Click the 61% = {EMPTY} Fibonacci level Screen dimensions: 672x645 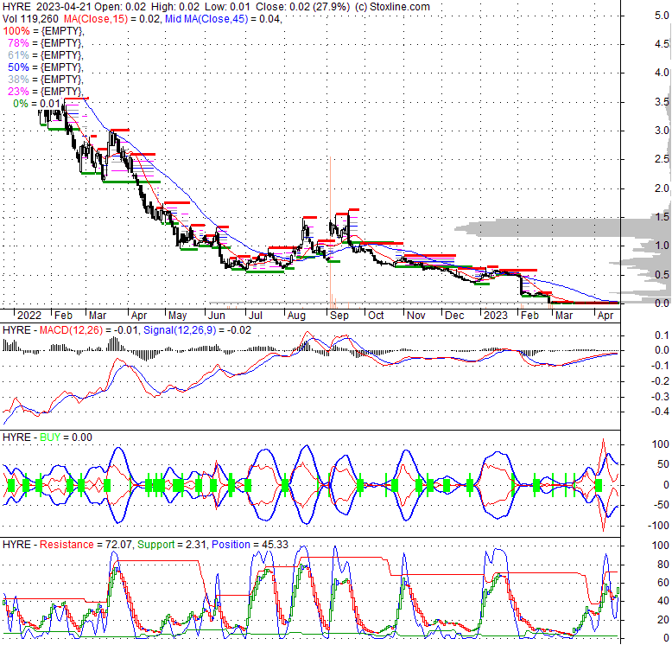pyautogui.click(x=46, y=54)
